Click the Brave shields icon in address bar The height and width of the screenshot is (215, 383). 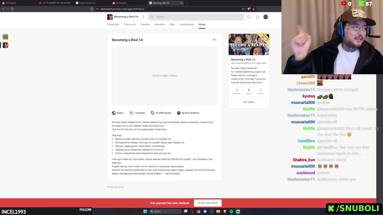(x=249, y=9)
